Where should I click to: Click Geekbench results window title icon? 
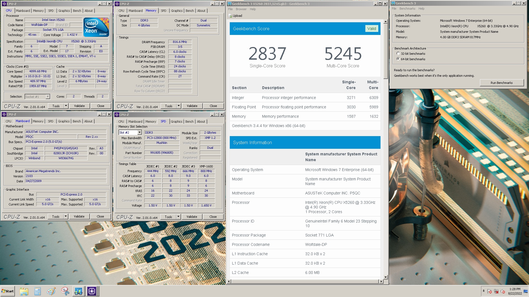click(x=229, y=4)
